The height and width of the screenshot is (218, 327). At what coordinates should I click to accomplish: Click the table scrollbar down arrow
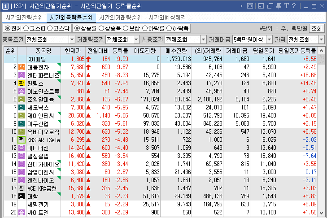point(321,213)
